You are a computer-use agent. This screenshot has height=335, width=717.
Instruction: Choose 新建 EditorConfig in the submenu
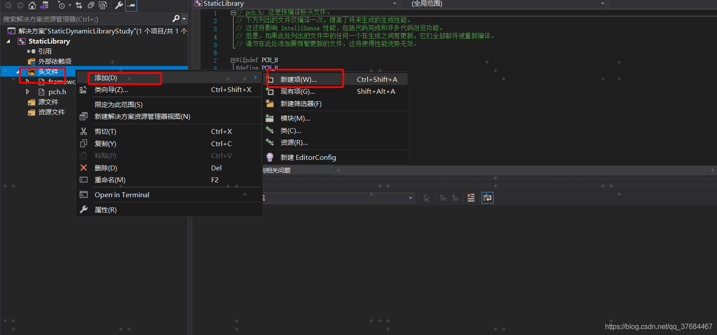tap(336, 158)
